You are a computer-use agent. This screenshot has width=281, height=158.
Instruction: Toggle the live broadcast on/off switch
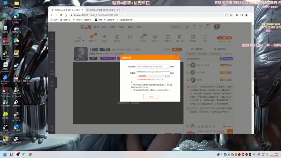click(92, 37)
